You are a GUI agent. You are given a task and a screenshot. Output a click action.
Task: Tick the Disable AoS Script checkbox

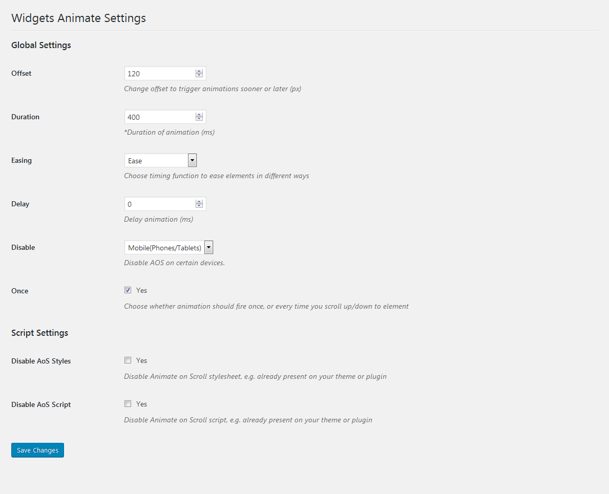(128, 404)
